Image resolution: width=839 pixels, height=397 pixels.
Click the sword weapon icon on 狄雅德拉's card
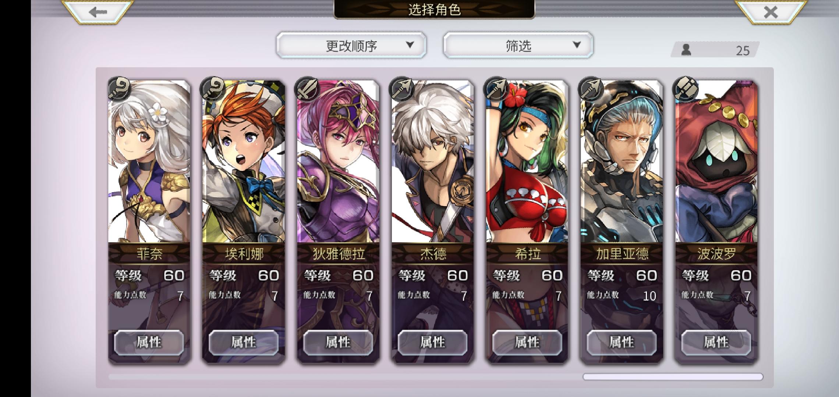pos(308,89)
